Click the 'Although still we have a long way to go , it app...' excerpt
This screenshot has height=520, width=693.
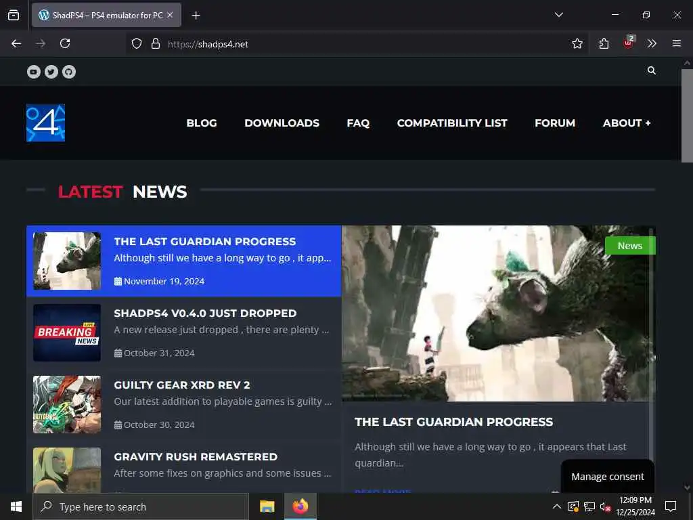(223, 258)
